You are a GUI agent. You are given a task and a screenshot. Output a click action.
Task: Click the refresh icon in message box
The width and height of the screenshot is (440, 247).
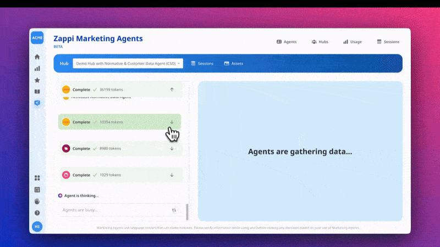[174, 210]
